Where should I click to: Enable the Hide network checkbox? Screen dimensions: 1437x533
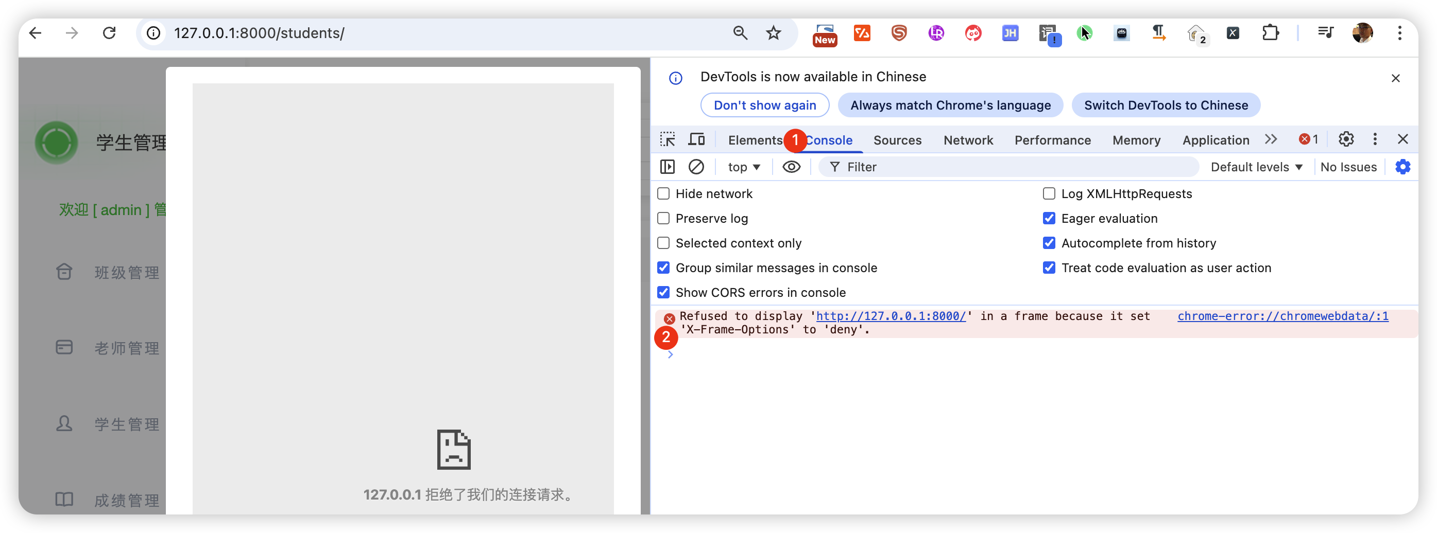pyautogui.click(x=663, y=194)
